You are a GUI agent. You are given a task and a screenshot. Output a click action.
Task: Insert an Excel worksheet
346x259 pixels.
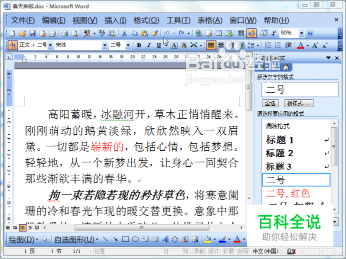click(229, 33)
